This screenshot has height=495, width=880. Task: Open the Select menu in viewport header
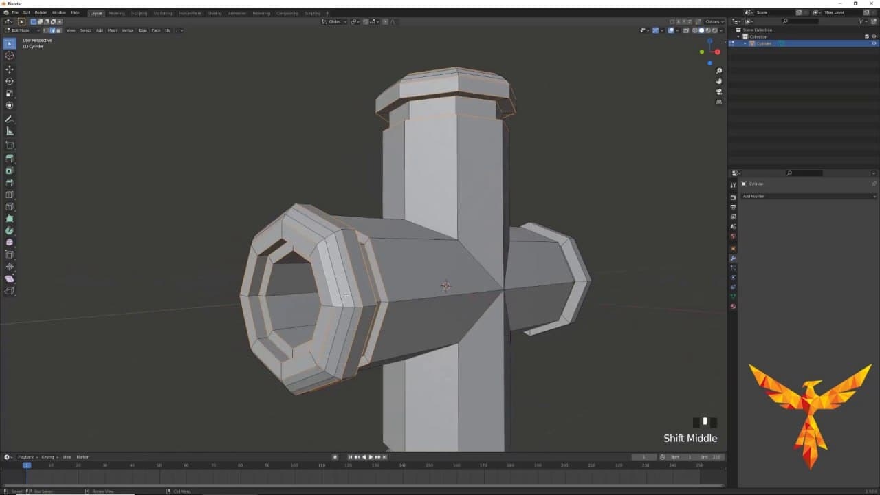[85, 30]
